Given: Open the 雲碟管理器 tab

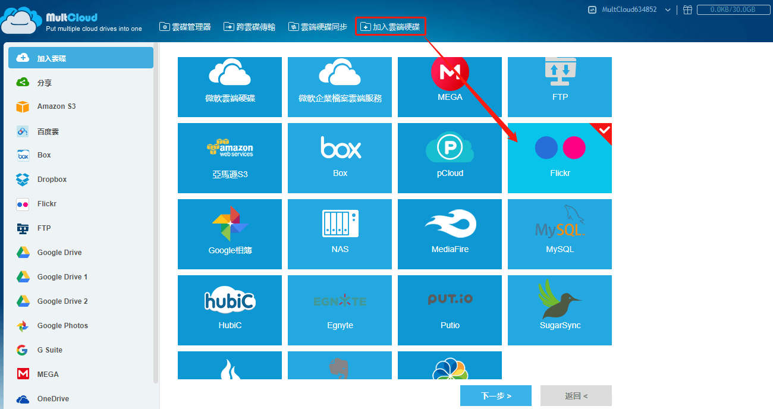Looking at the screenshot, I should [185, 27].
